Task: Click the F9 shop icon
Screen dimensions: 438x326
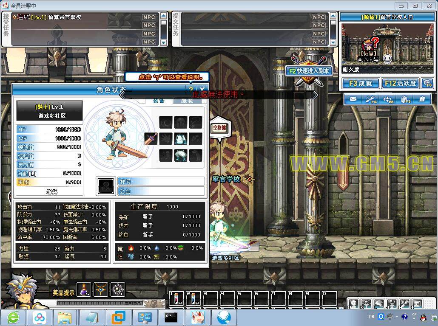Action: 405,99
